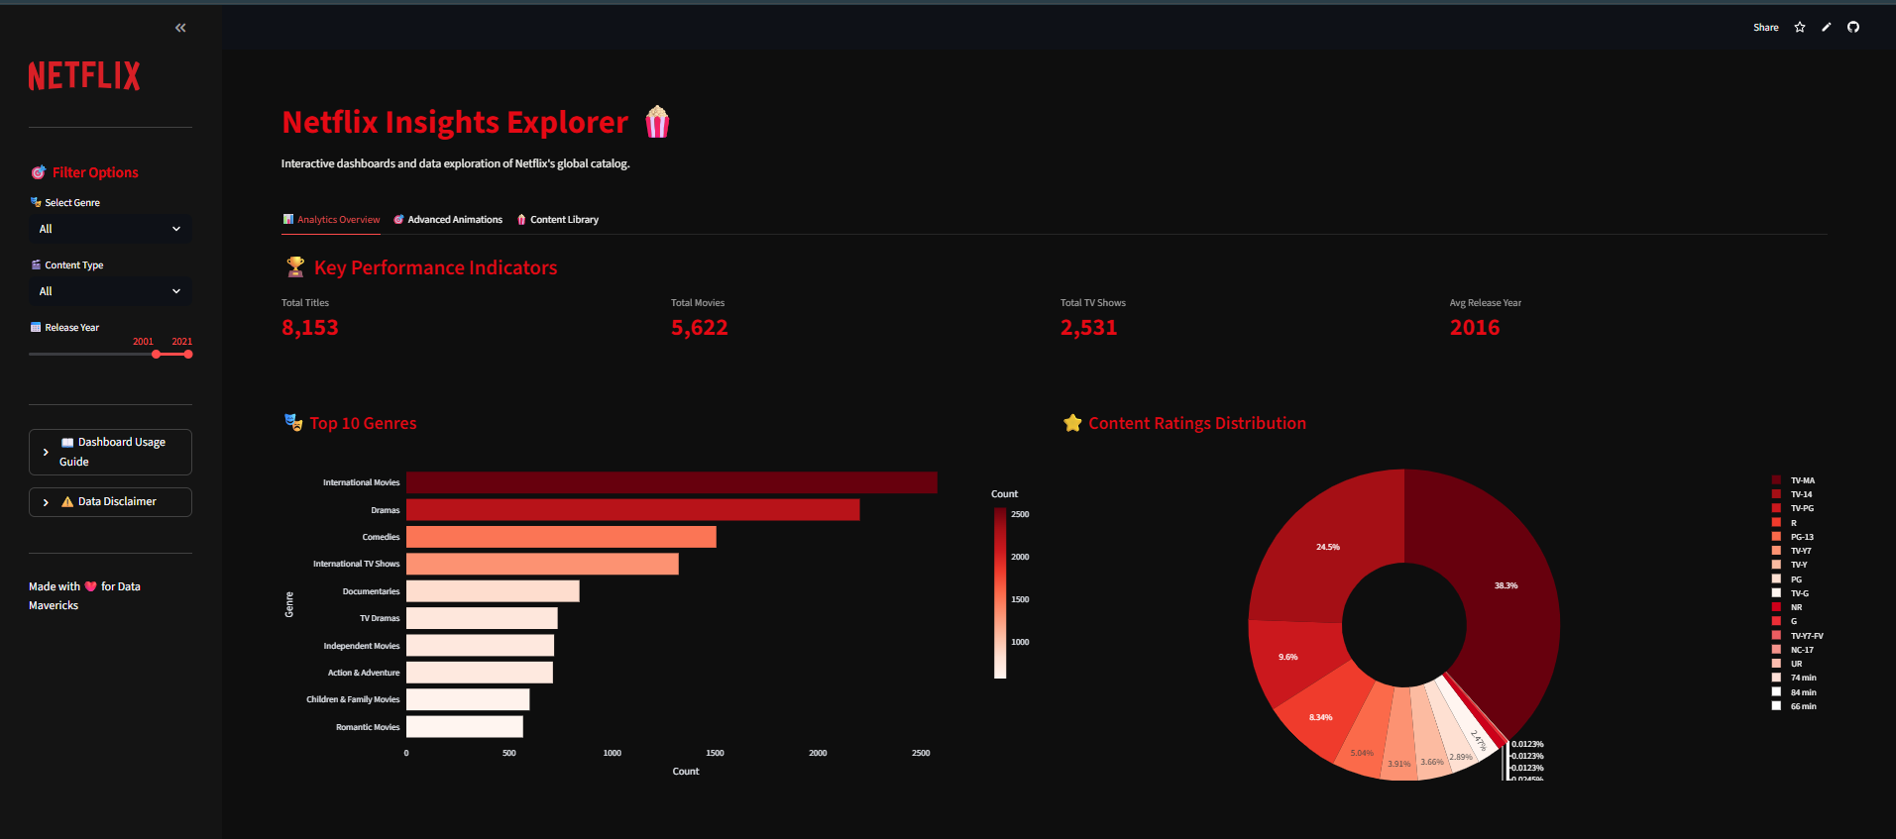Viewport: 1896px width, 839px height.
Task: Click the target icon beside Filter Options
Action: point(39,172)
